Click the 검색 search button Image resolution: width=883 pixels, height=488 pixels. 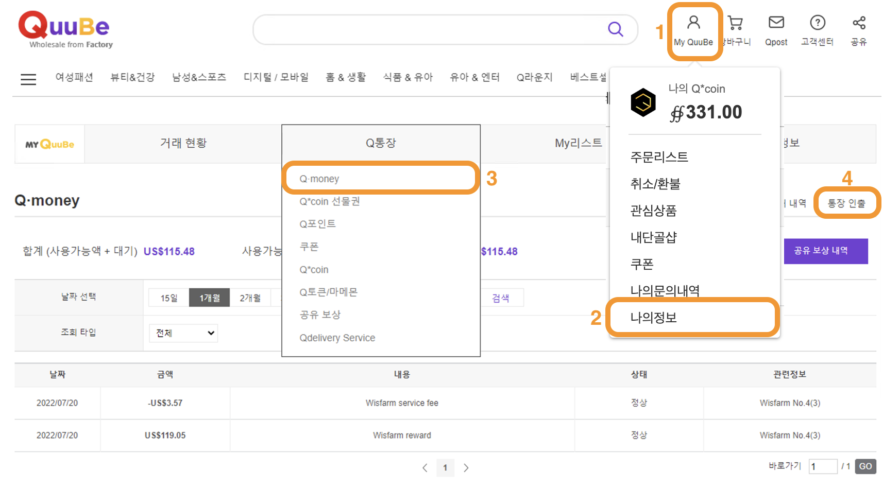(501, 298)
